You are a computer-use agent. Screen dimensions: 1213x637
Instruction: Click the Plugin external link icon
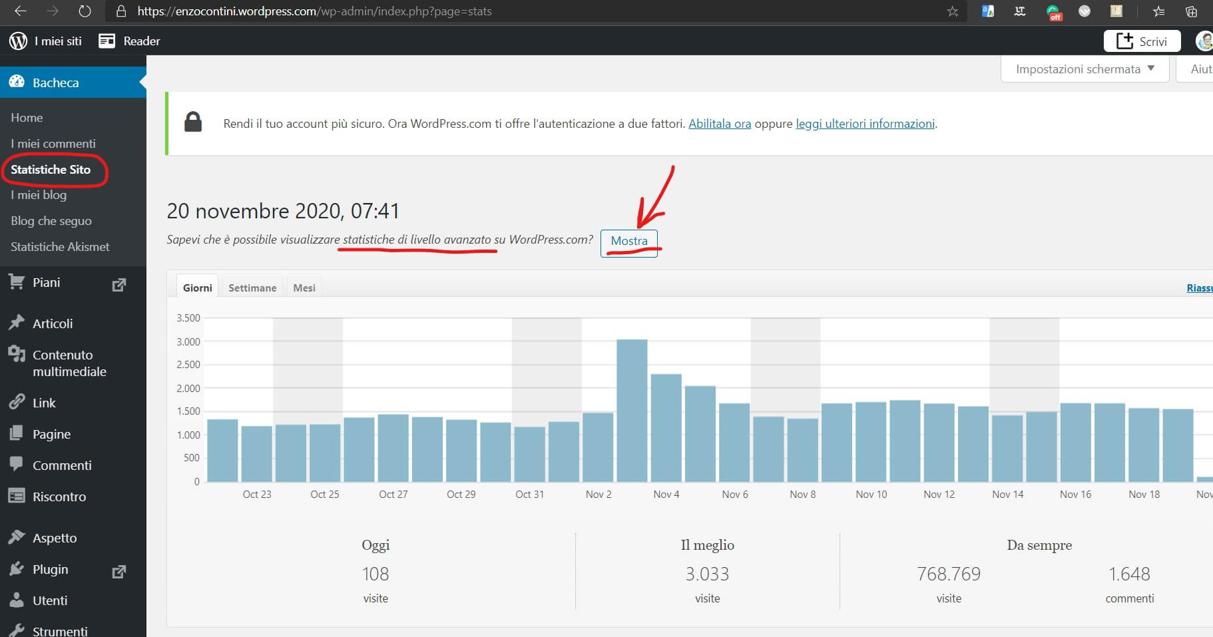coord(119,571)
